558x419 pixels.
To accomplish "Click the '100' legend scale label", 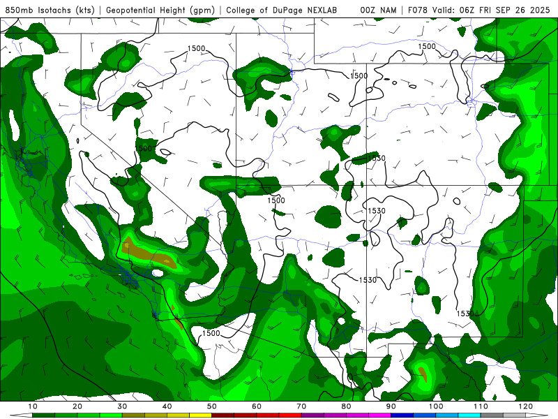I will point(436,406).
